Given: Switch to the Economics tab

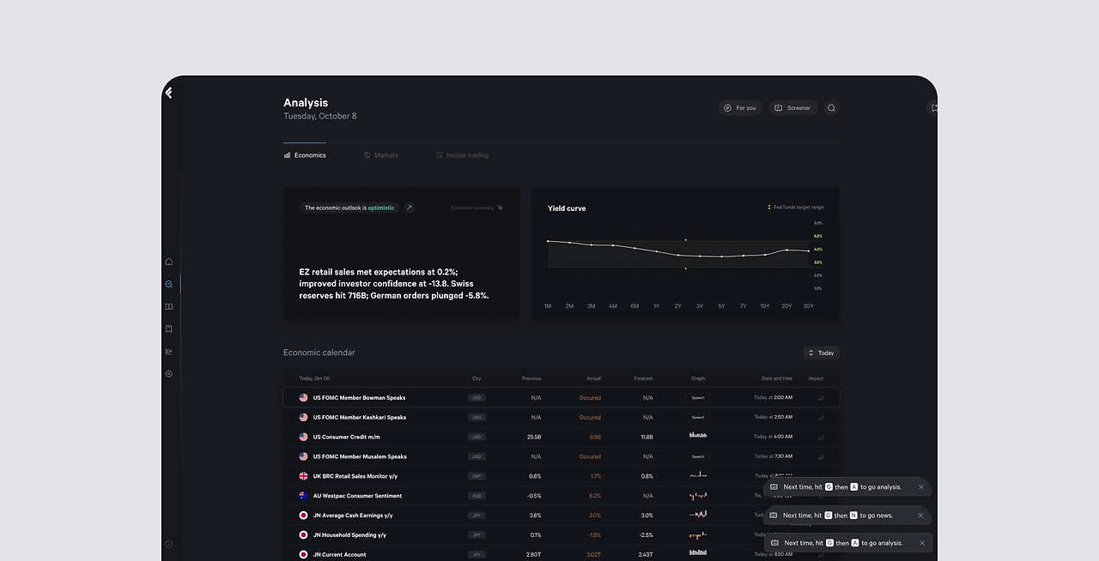Looking at the screenshot, I should tap(305, 155).
